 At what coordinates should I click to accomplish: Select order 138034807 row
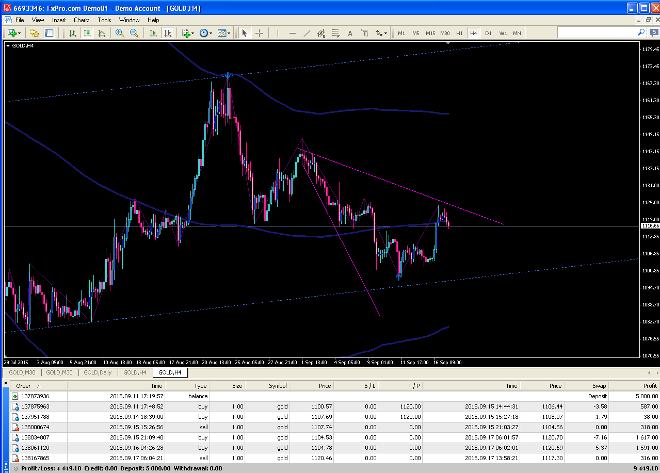point(335,437)
